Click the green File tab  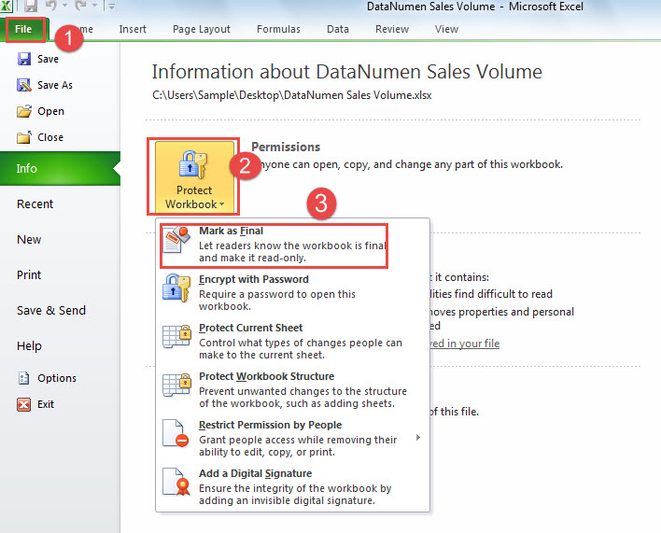(x=23, y=29)
